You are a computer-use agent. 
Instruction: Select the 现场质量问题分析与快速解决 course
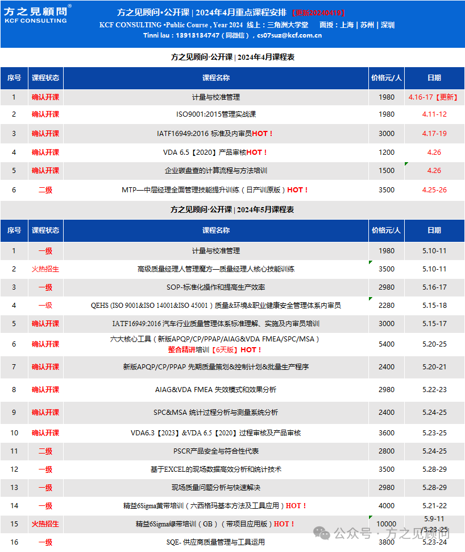(216, 488)
